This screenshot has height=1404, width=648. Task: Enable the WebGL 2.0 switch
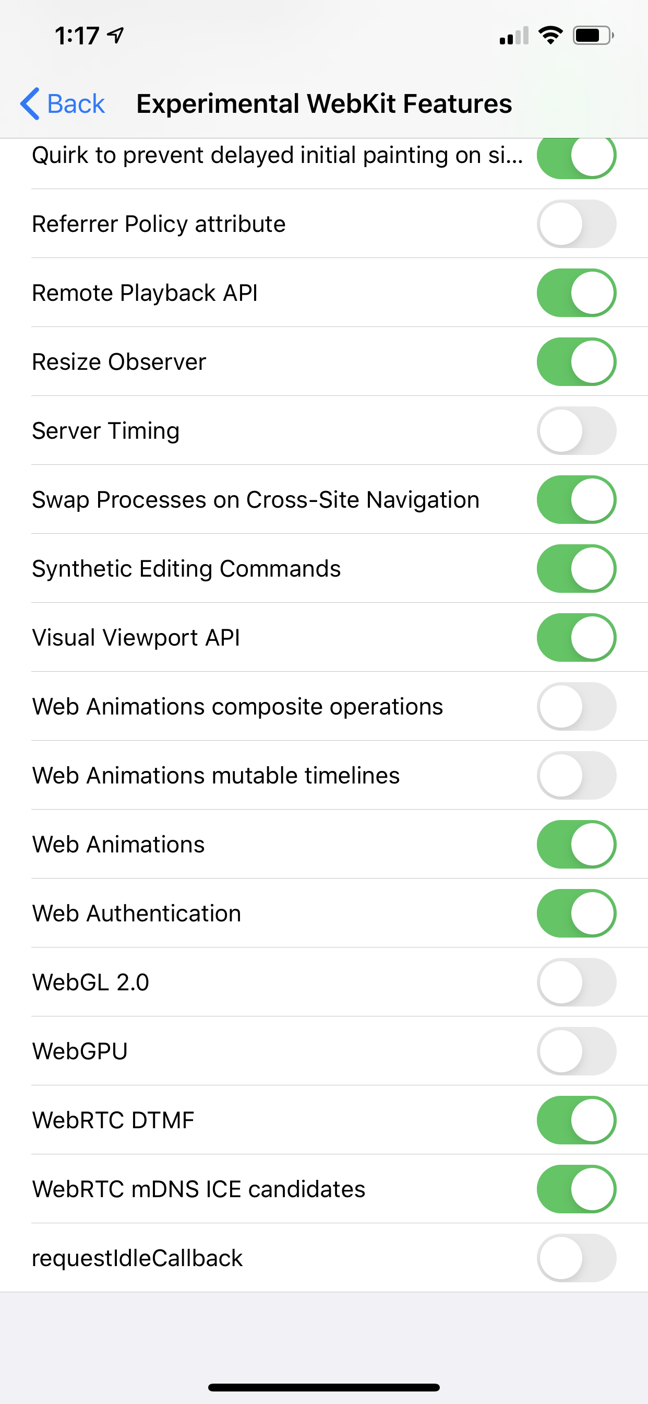[576, 982]
